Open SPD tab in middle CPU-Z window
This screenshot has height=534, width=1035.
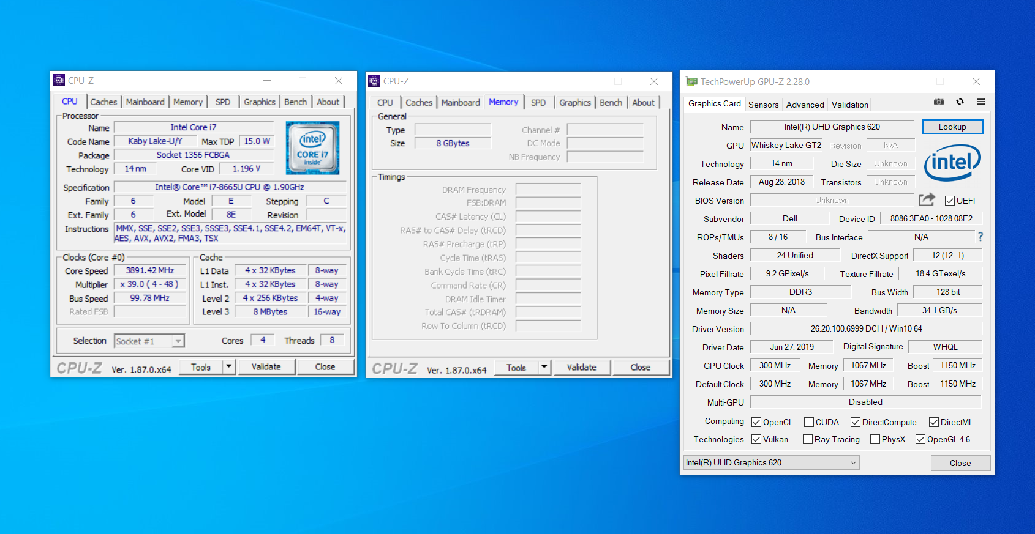click(538, 103)
